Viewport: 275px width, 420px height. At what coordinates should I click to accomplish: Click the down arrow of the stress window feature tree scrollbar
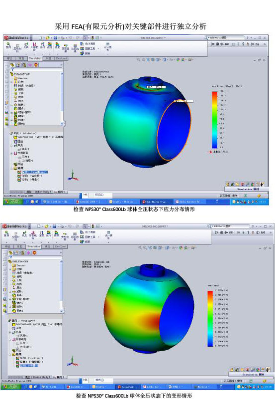[x=62, y=124]
